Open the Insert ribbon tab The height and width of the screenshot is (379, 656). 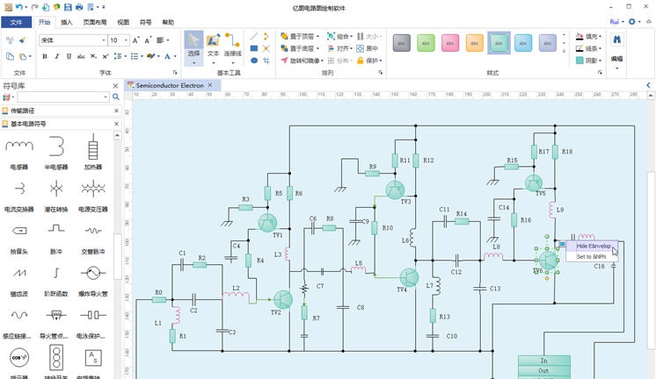tap(67, 22)
